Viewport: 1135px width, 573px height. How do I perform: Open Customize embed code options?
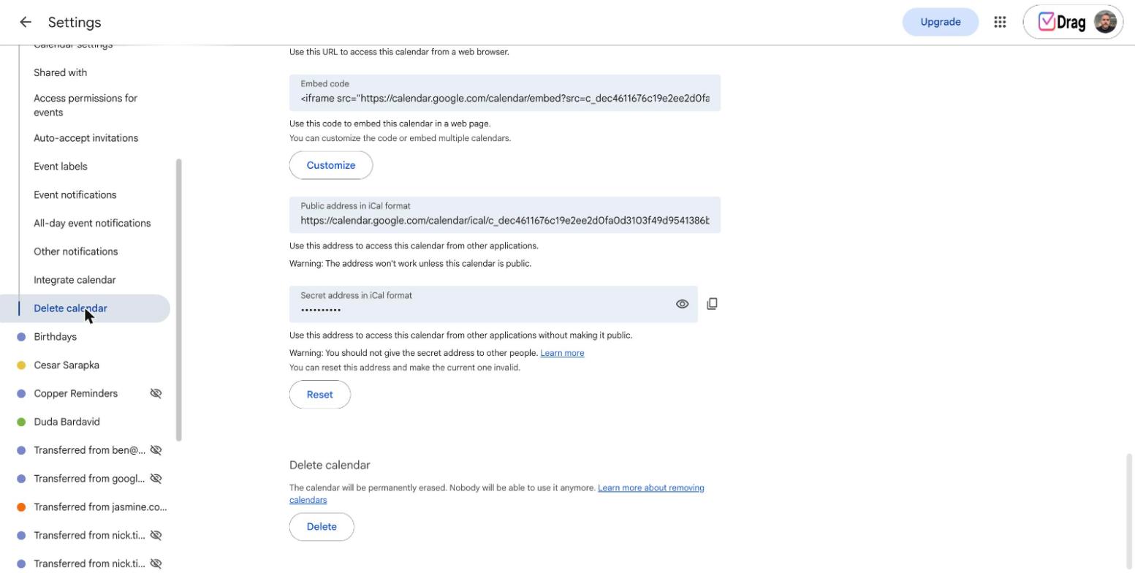click(x=331, y=165)
